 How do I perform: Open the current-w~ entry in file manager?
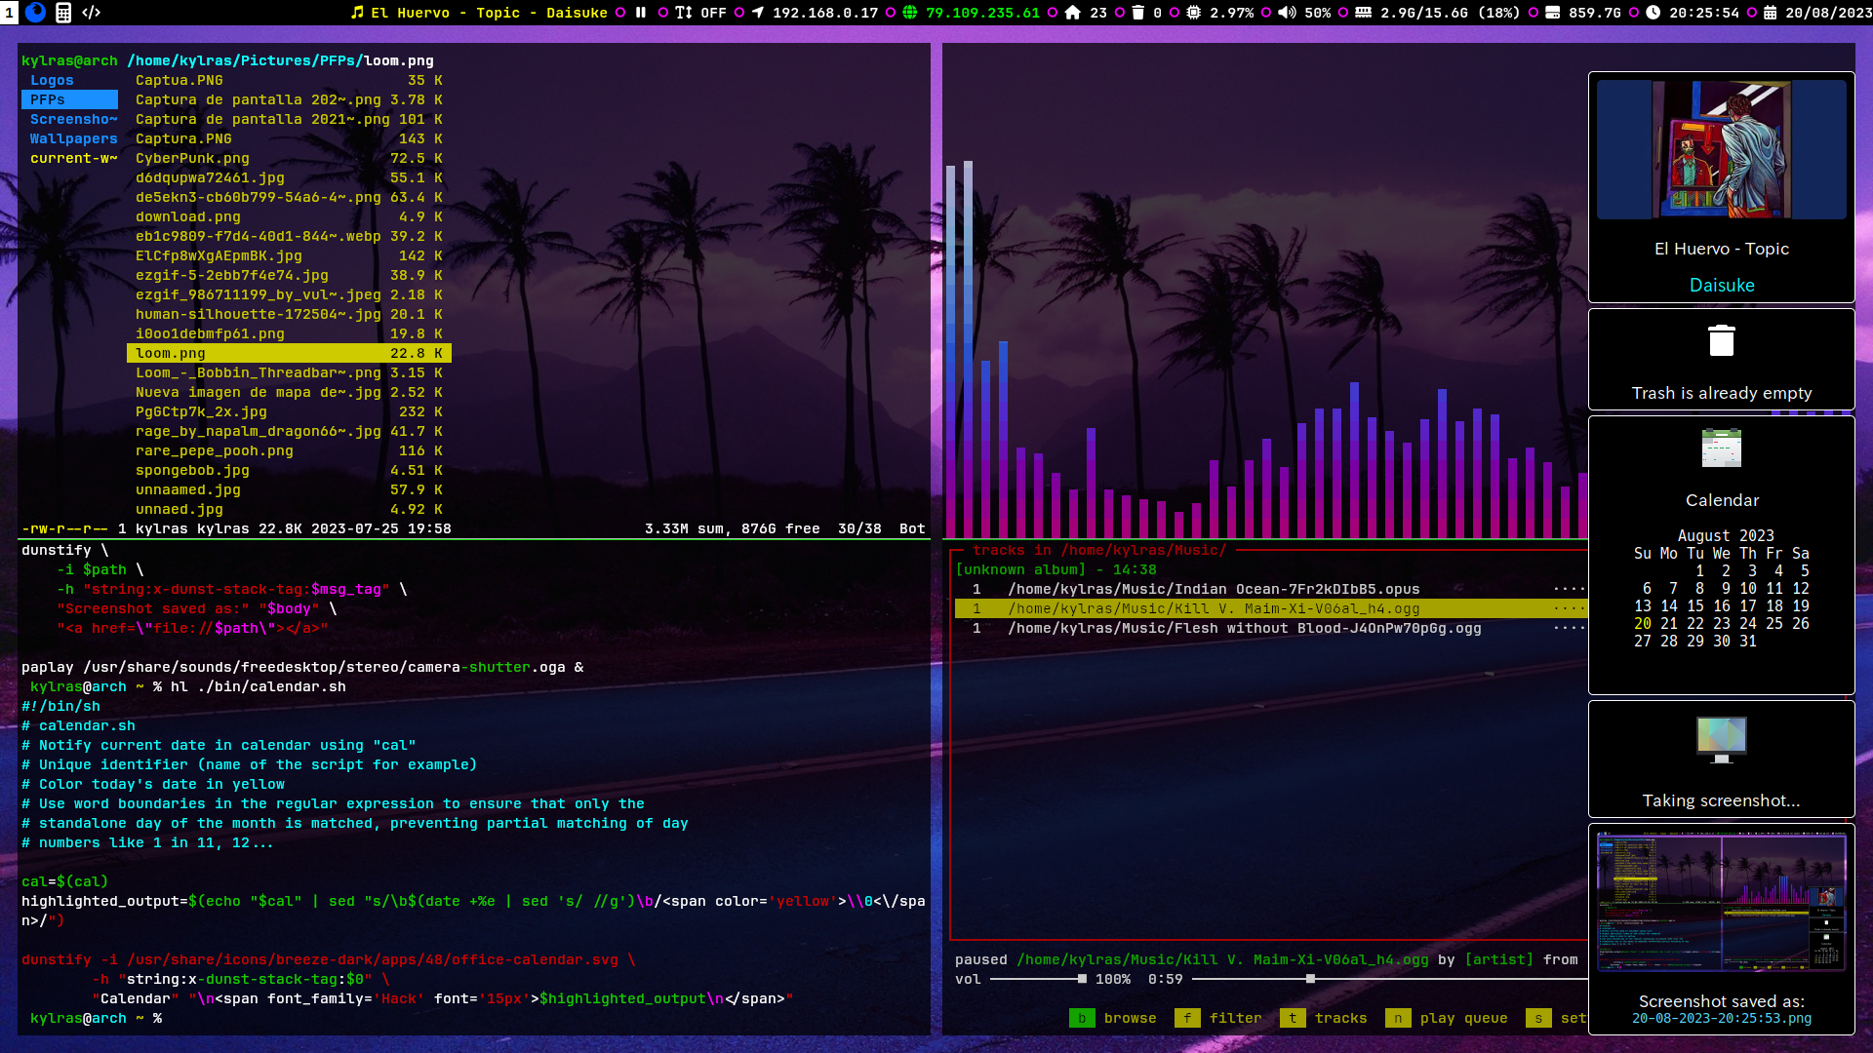click(x=73, y=158)
